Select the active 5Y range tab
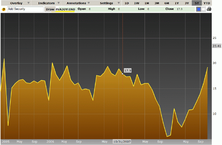 pos(196,3)
